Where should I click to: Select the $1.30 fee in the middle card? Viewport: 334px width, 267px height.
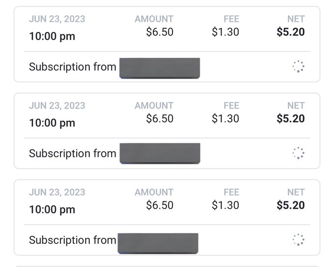pyautogui.click(x=225, y=119)
